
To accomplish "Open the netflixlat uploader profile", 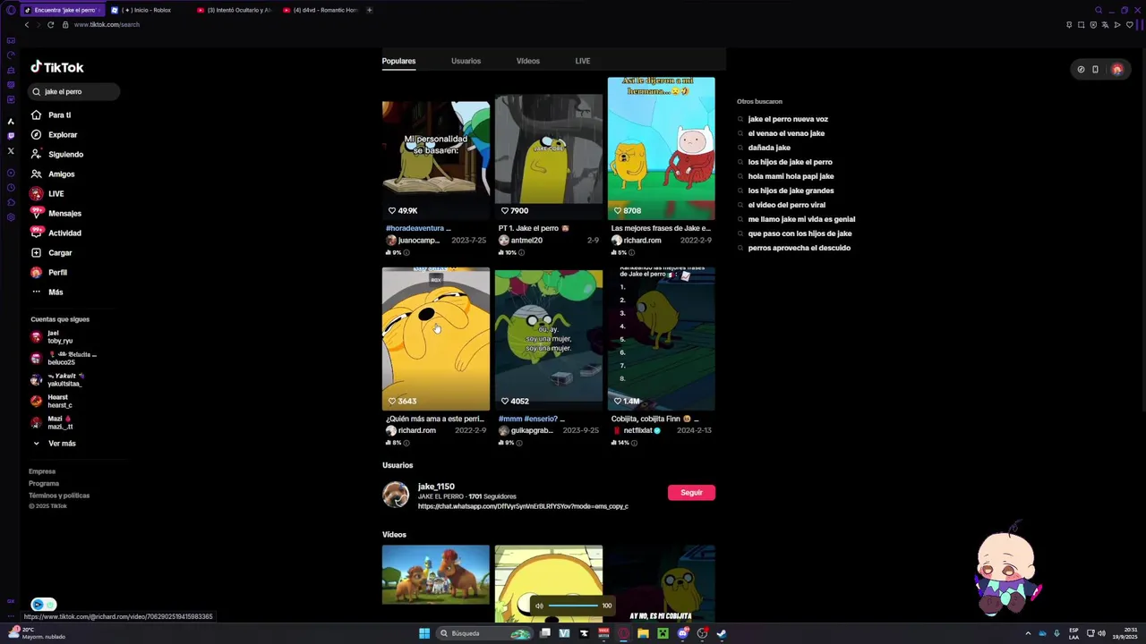I will pyautogui.click(x=638, y=430).
